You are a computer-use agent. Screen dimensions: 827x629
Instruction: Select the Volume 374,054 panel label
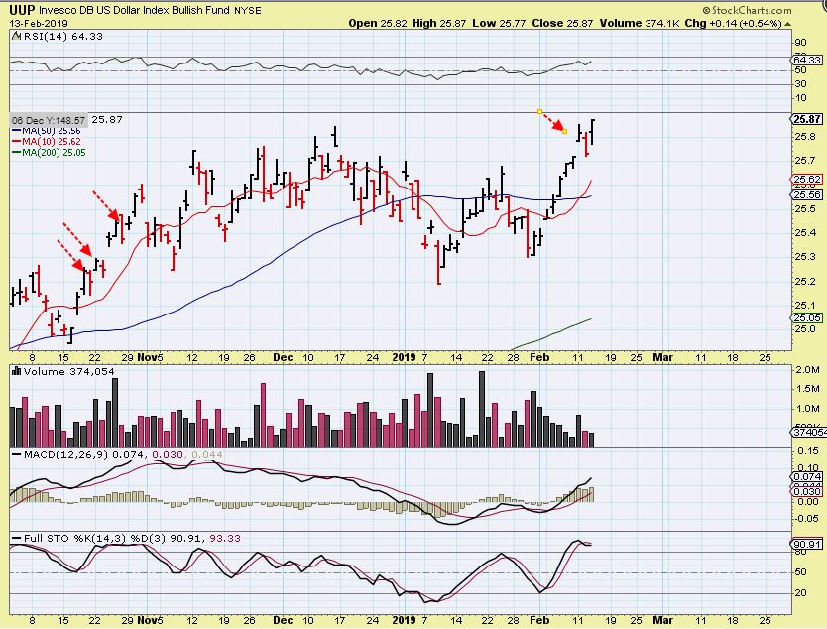pyautogui.click(x=68, y=371)
